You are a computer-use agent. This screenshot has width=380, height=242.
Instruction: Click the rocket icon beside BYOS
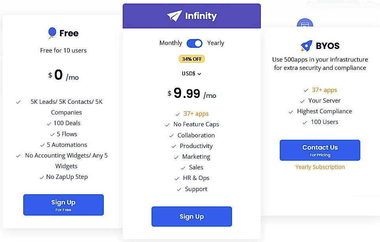(x=306, y=46)
